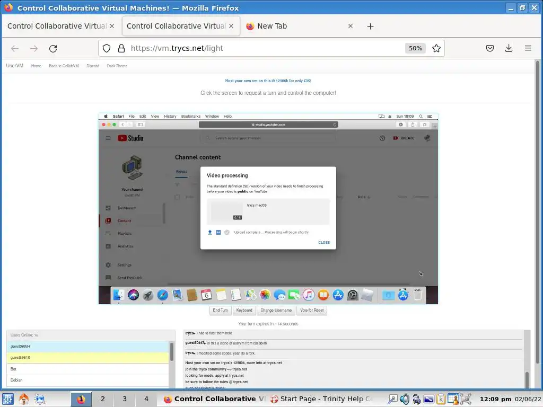
Task: Click the volume speaker tray icon
Action: pyautogui.click(x=405, y=399)
